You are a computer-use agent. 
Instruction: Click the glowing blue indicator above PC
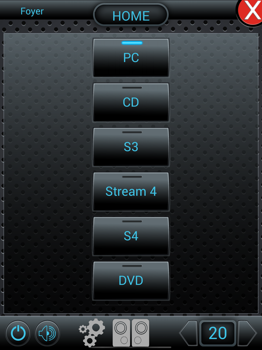[132, 43]
